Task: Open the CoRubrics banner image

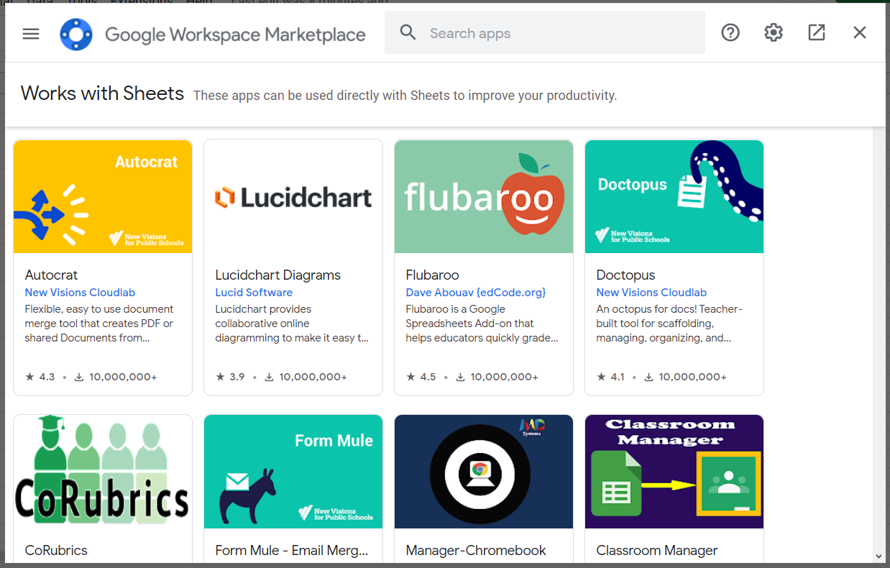Action: click(103, 472)
